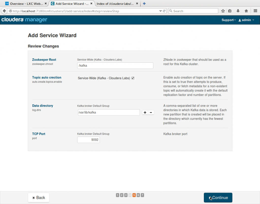Image resolution: width=260 pixels, height=204 pixels.
Task: Click the log.dirs property name
Action: pos(37,110)
